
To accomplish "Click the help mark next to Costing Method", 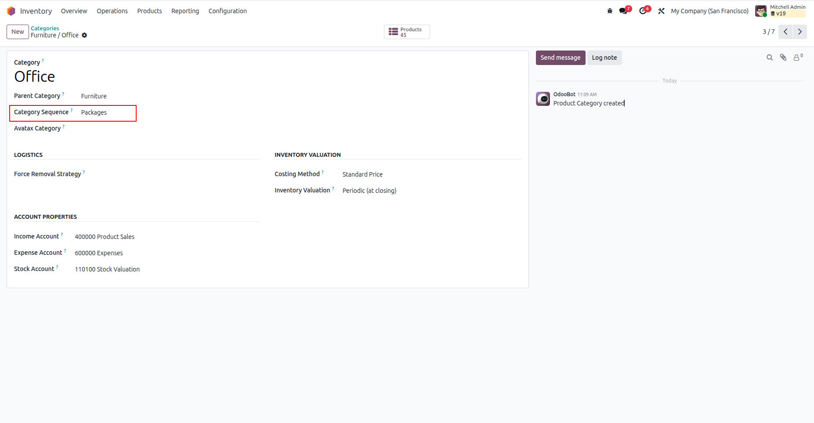I will (x=322, y=172).
